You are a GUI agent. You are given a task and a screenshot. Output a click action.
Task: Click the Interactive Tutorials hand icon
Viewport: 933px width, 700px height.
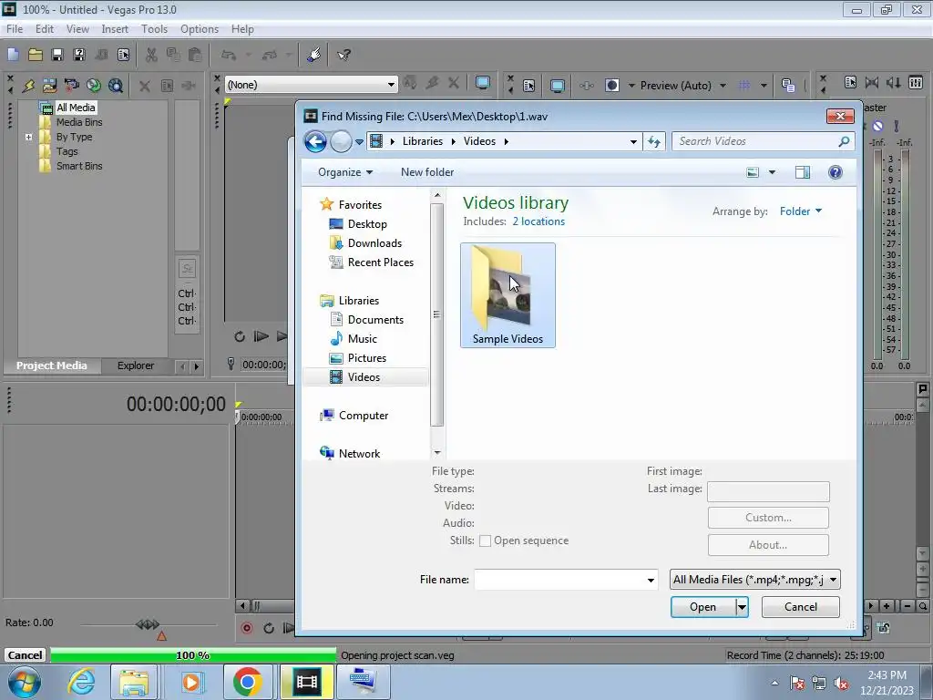click(314, 55)
